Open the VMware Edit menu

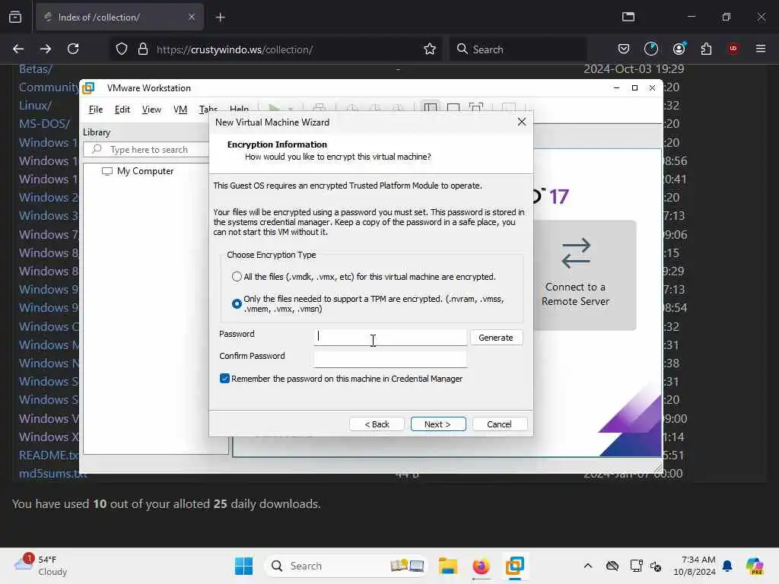(x=122, y=109)
